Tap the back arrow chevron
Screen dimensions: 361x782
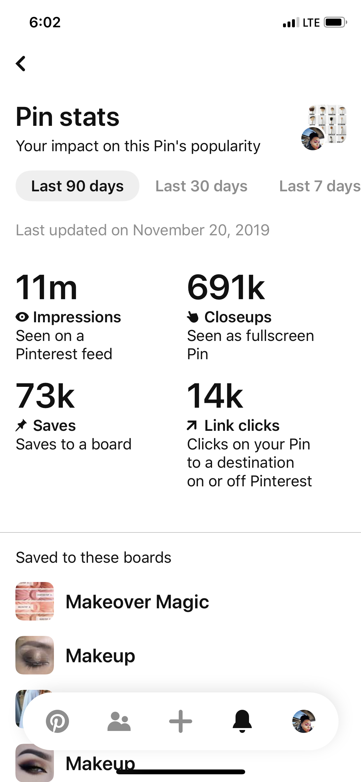[x=21, y=64]
